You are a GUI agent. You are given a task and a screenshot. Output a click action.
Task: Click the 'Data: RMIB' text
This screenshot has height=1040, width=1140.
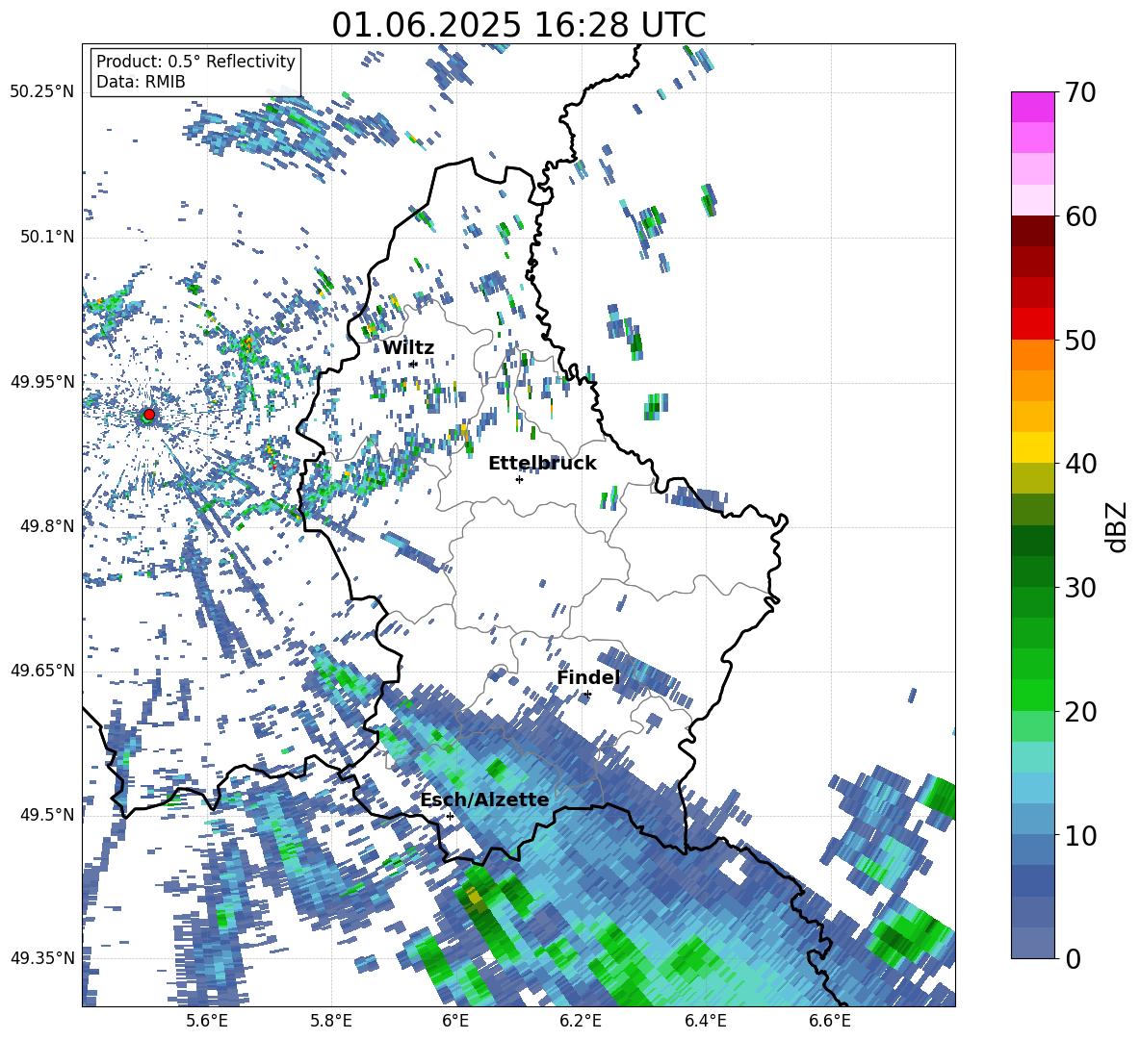141,82
